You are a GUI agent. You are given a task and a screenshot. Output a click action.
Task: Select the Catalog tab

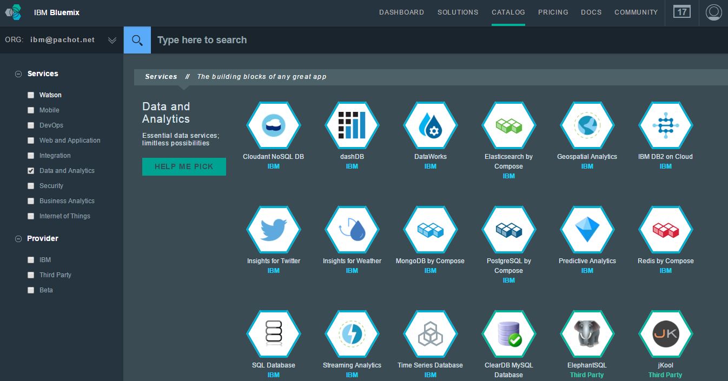click(x=508, y=12)
